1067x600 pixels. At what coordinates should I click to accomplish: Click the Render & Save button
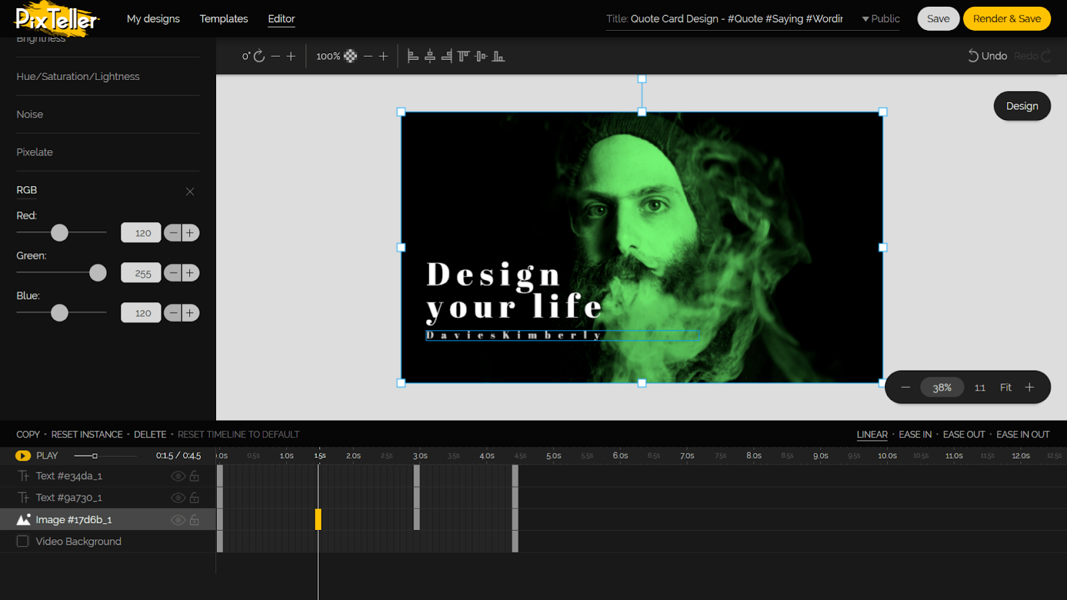[x=1006, y=19]
